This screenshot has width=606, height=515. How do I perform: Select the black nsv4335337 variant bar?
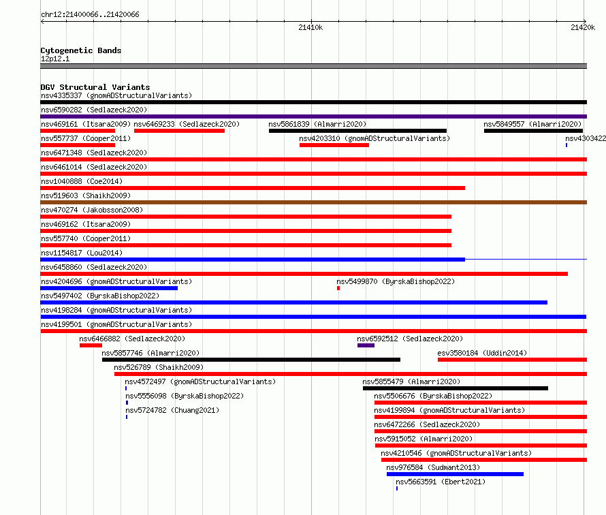point(313,102)
